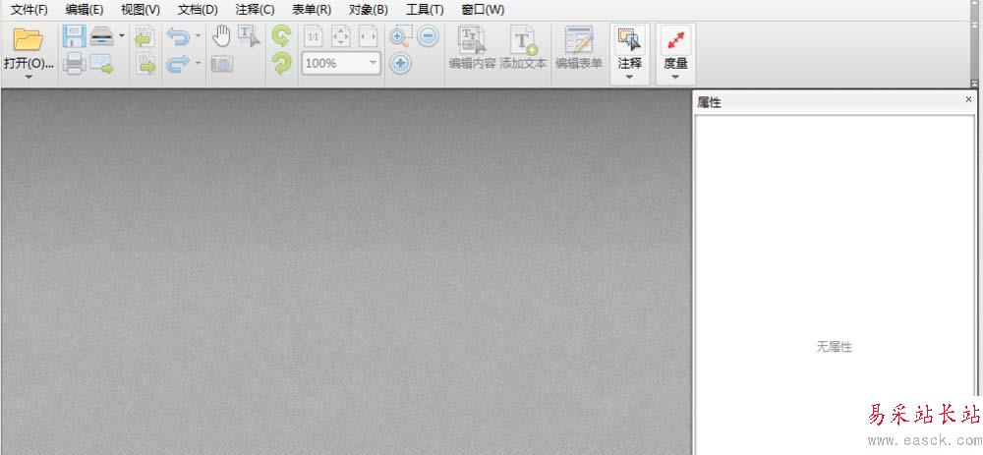
Task: Click the 度量 red measure arrow icon
Action: tap(676, 39)
